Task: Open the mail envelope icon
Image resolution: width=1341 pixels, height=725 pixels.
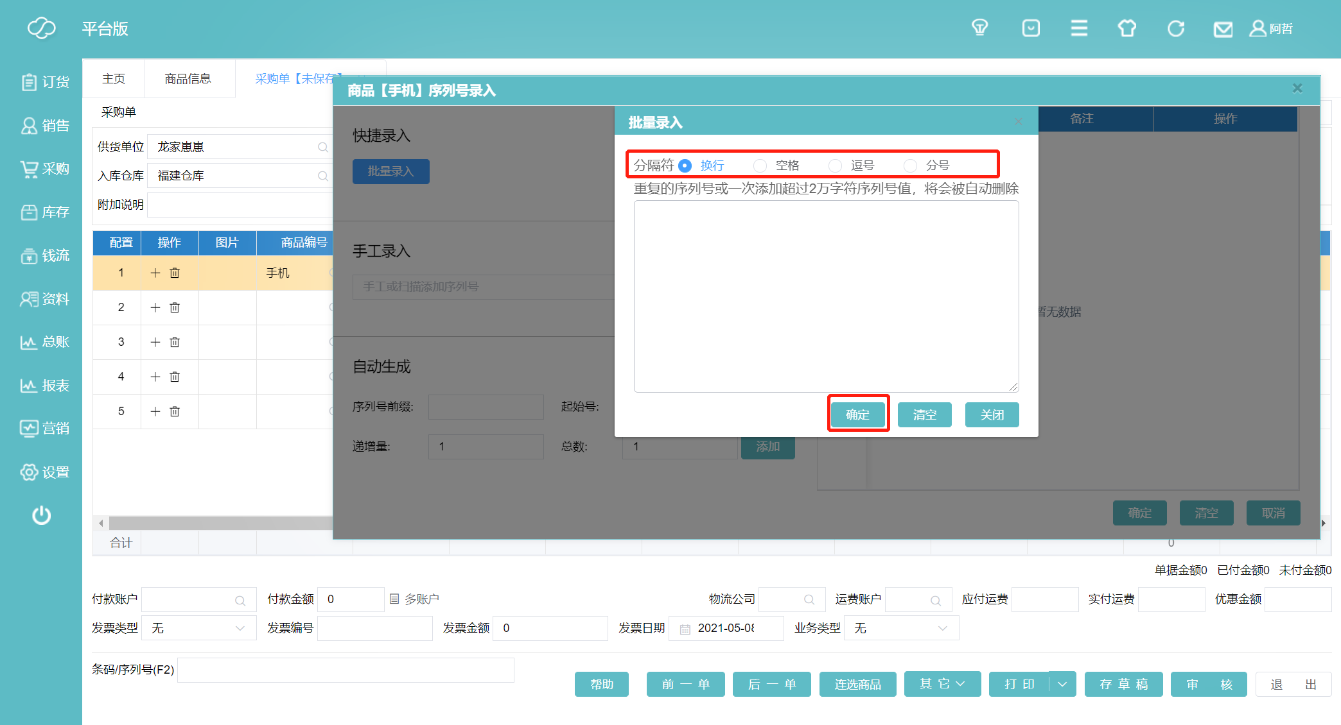Action: (1223, 29)
